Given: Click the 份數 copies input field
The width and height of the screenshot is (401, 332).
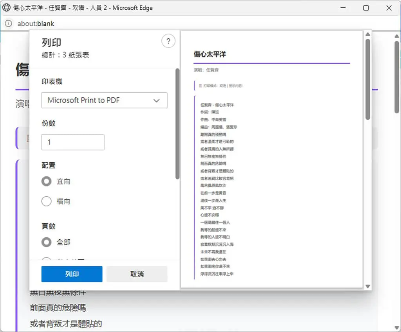Looking at the screenshot, I should tap(73, 142).
